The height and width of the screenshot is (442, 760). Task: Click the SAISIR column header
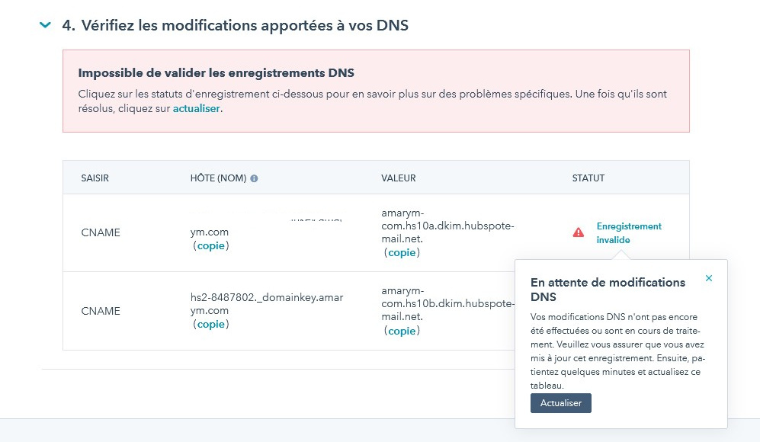point(95,178)
